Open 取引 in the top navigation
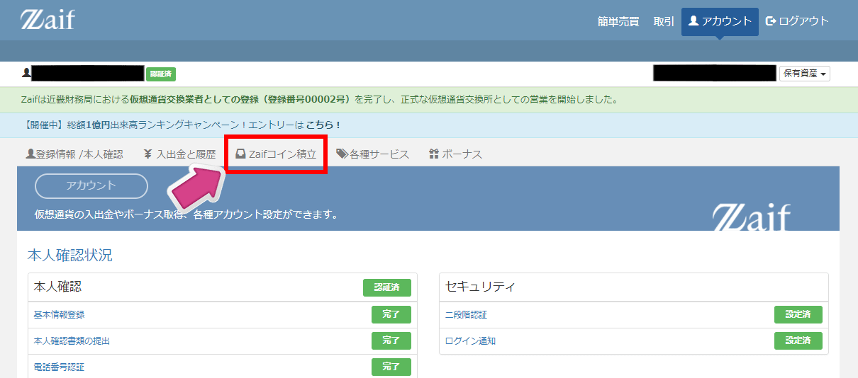This screenshot has width=858, height=378. click(x=664, y=21)
